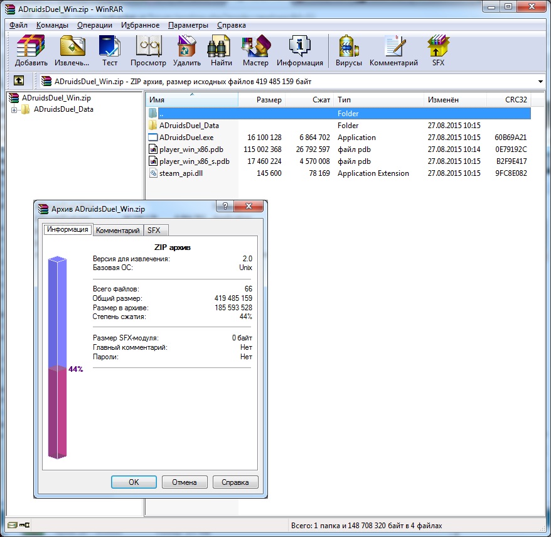Click the archive root icon in tree
Image resolution: width=551 pixels, height=537 pixels.
(x=14, y=98)
